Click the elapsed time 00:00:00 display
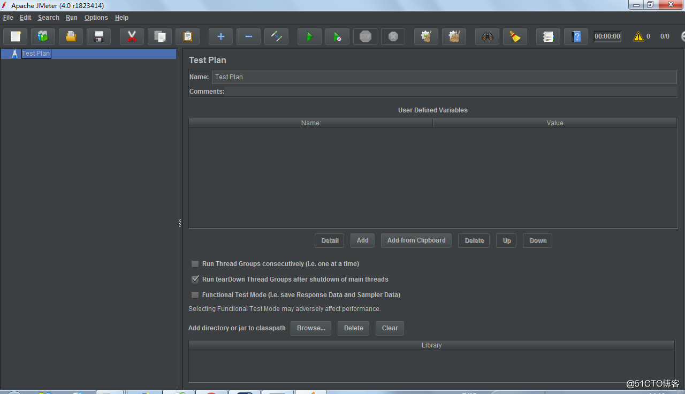 click(x=607, y=36)
